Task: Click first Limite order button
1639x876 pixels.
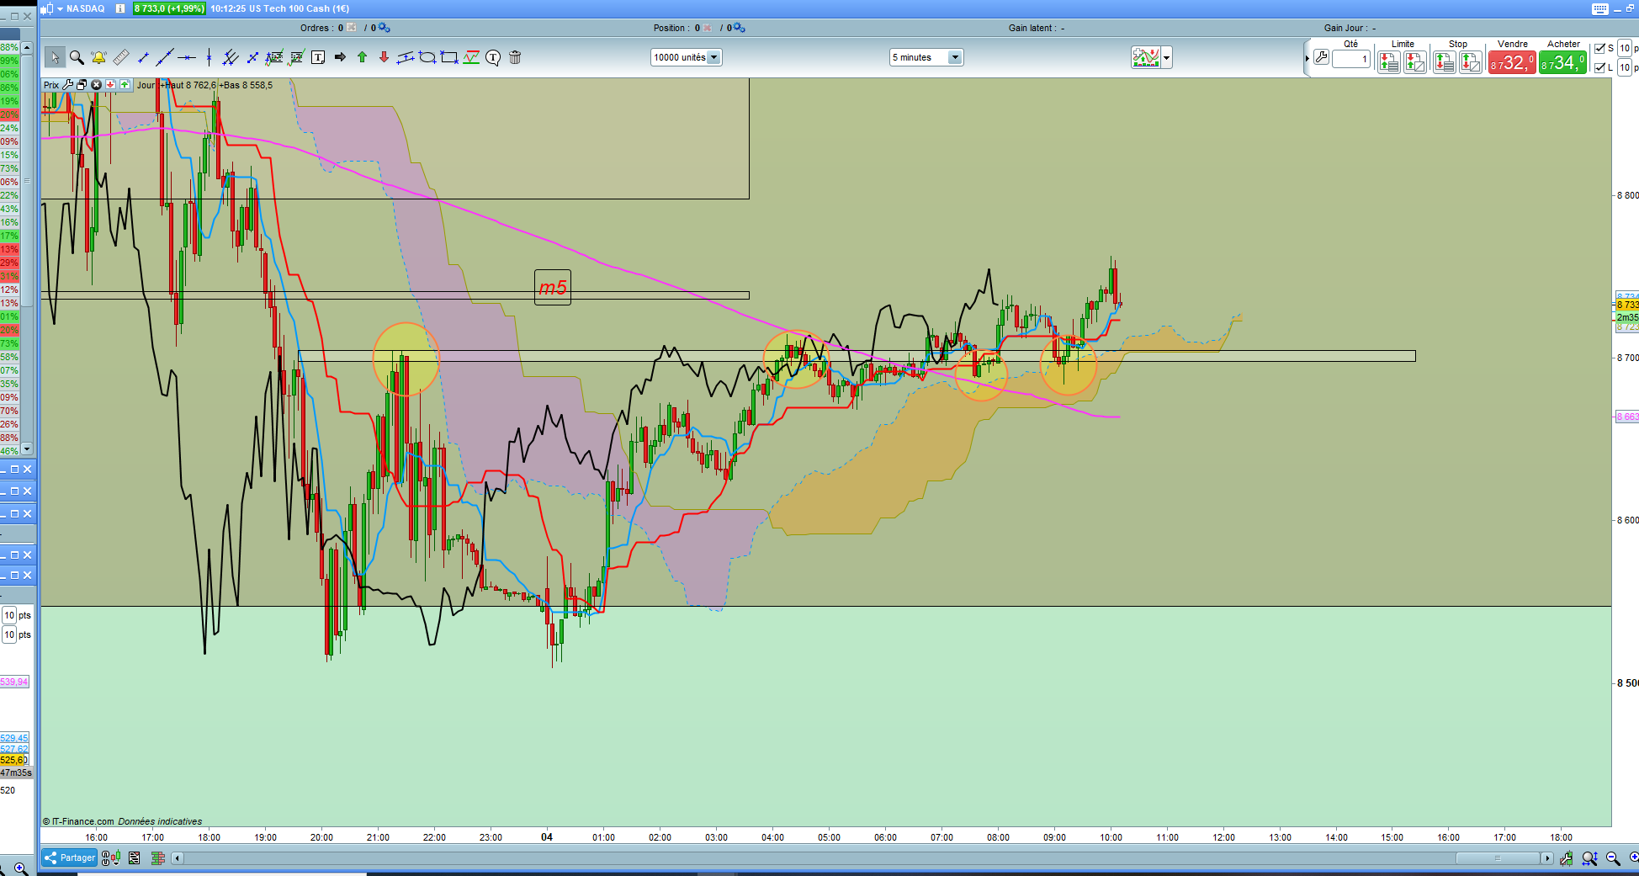Action: click(x=1389, y=61)
